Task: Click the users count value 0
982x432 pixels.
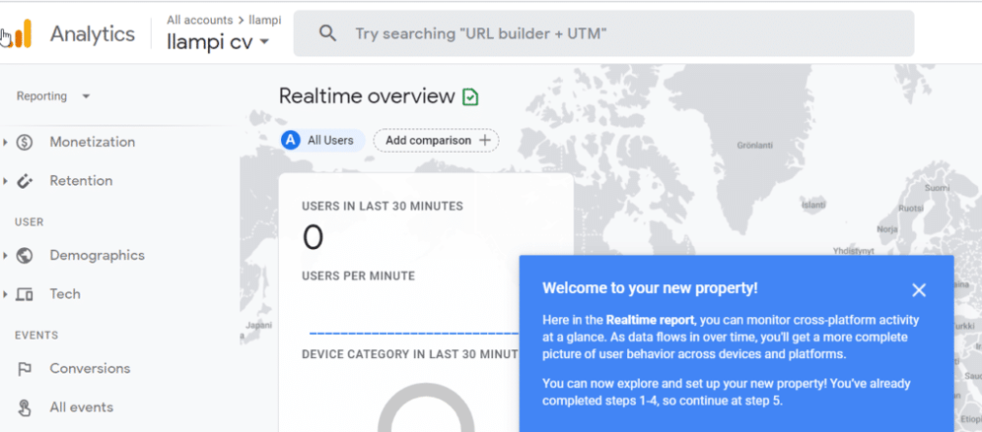Action: click(314, 237)
